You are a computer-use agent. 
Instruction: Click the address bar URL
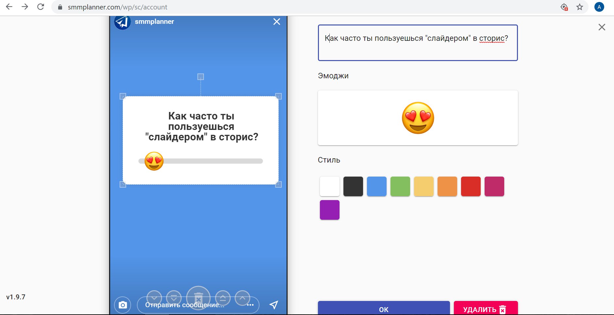(x=118, y=7)
